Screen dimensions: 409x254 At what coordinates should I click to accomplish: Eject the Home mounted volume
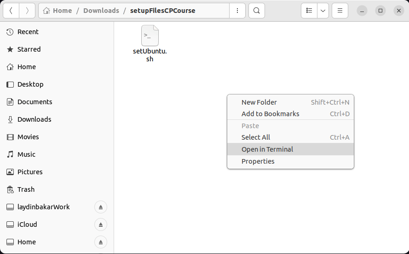coord(101,242)
